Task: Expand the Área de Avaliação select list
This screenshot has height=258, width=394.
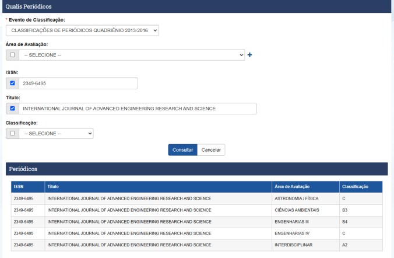Action: pyautogui.click(x=132, y=55)
